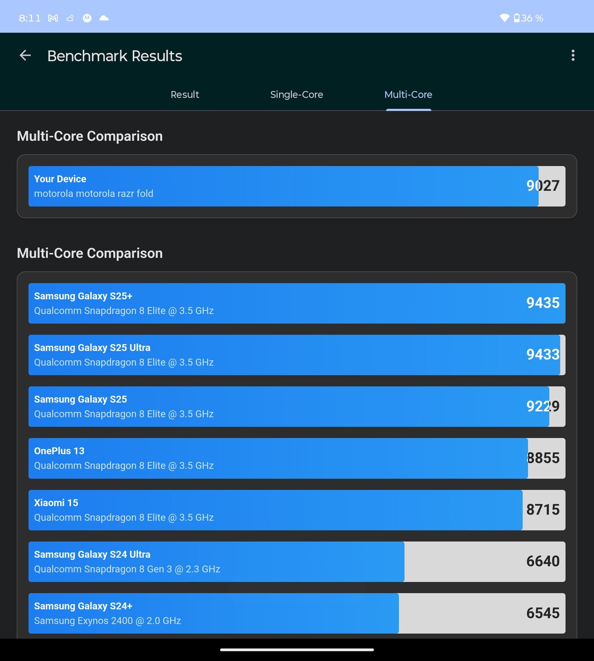Viewport: 594px width, 661px height.
Task: Tap the Gmail notification icon
Action: pos(53,18)
